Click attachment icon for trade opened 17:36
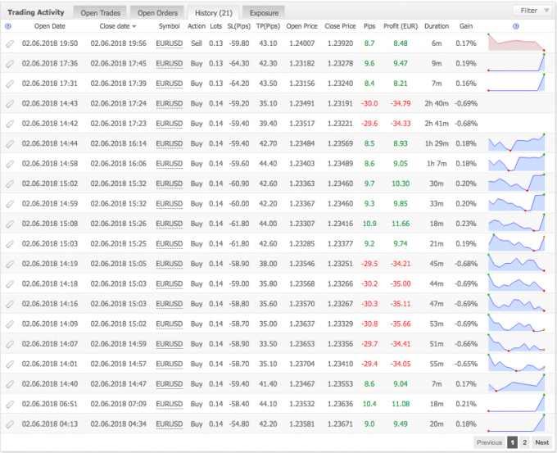The height and width of the screenshot is (453, 557). pos(10,64)
